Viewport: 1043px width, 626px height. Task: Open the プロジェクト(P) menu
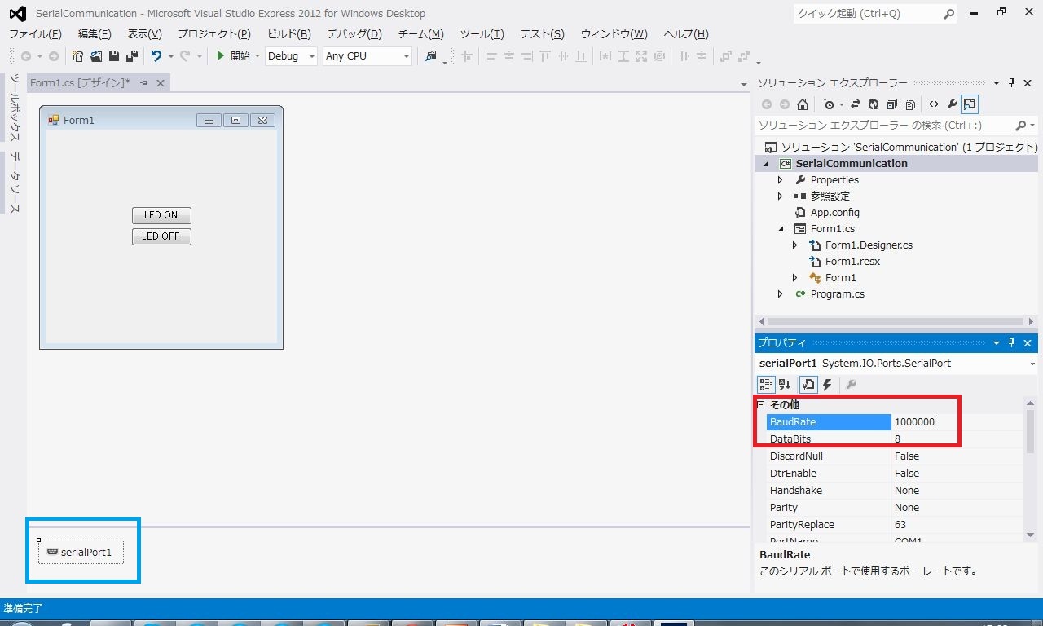pos(214,34)
